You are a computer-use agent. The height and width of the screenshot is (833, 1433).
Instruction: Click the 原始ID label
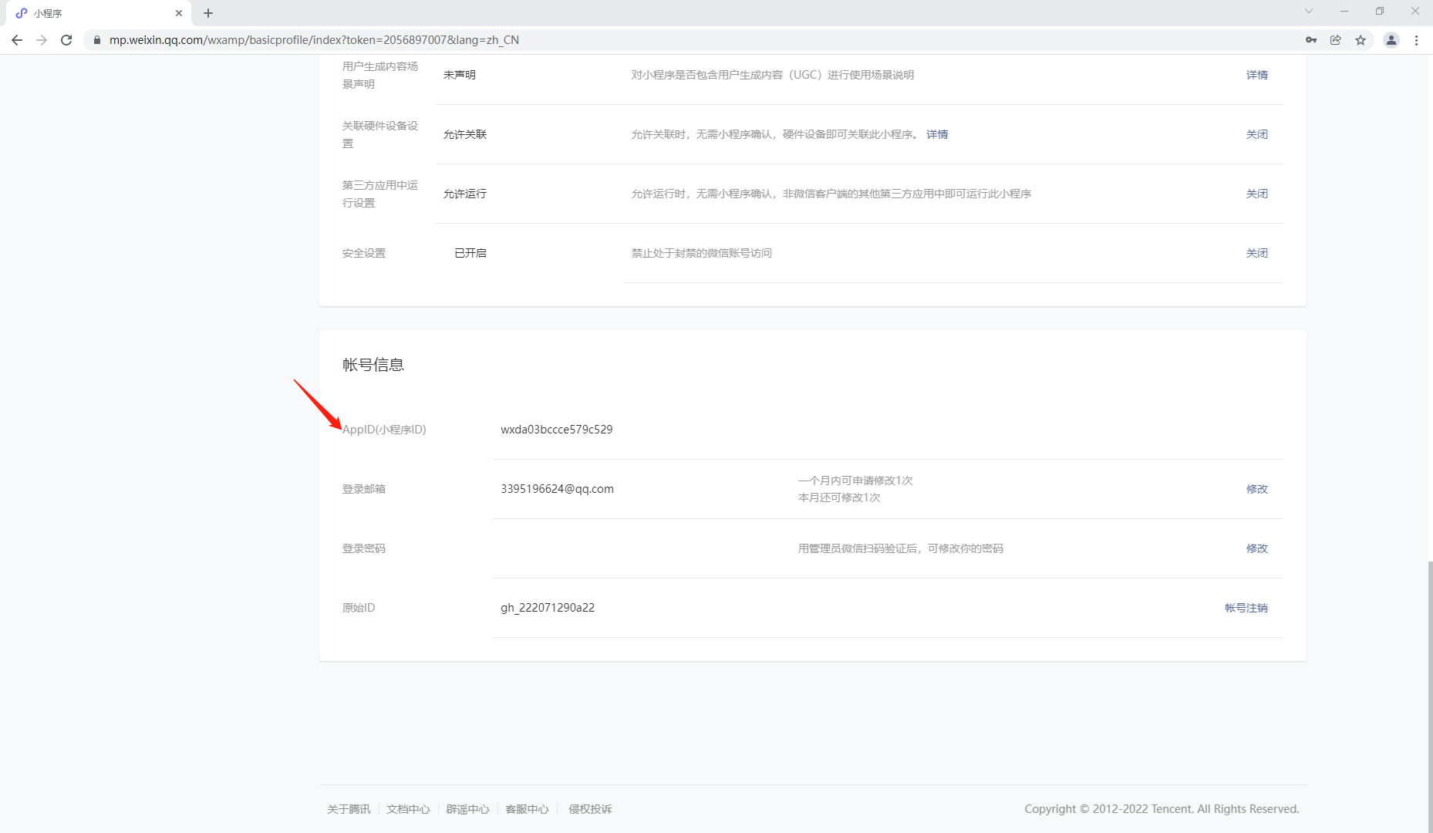point(359,608)
